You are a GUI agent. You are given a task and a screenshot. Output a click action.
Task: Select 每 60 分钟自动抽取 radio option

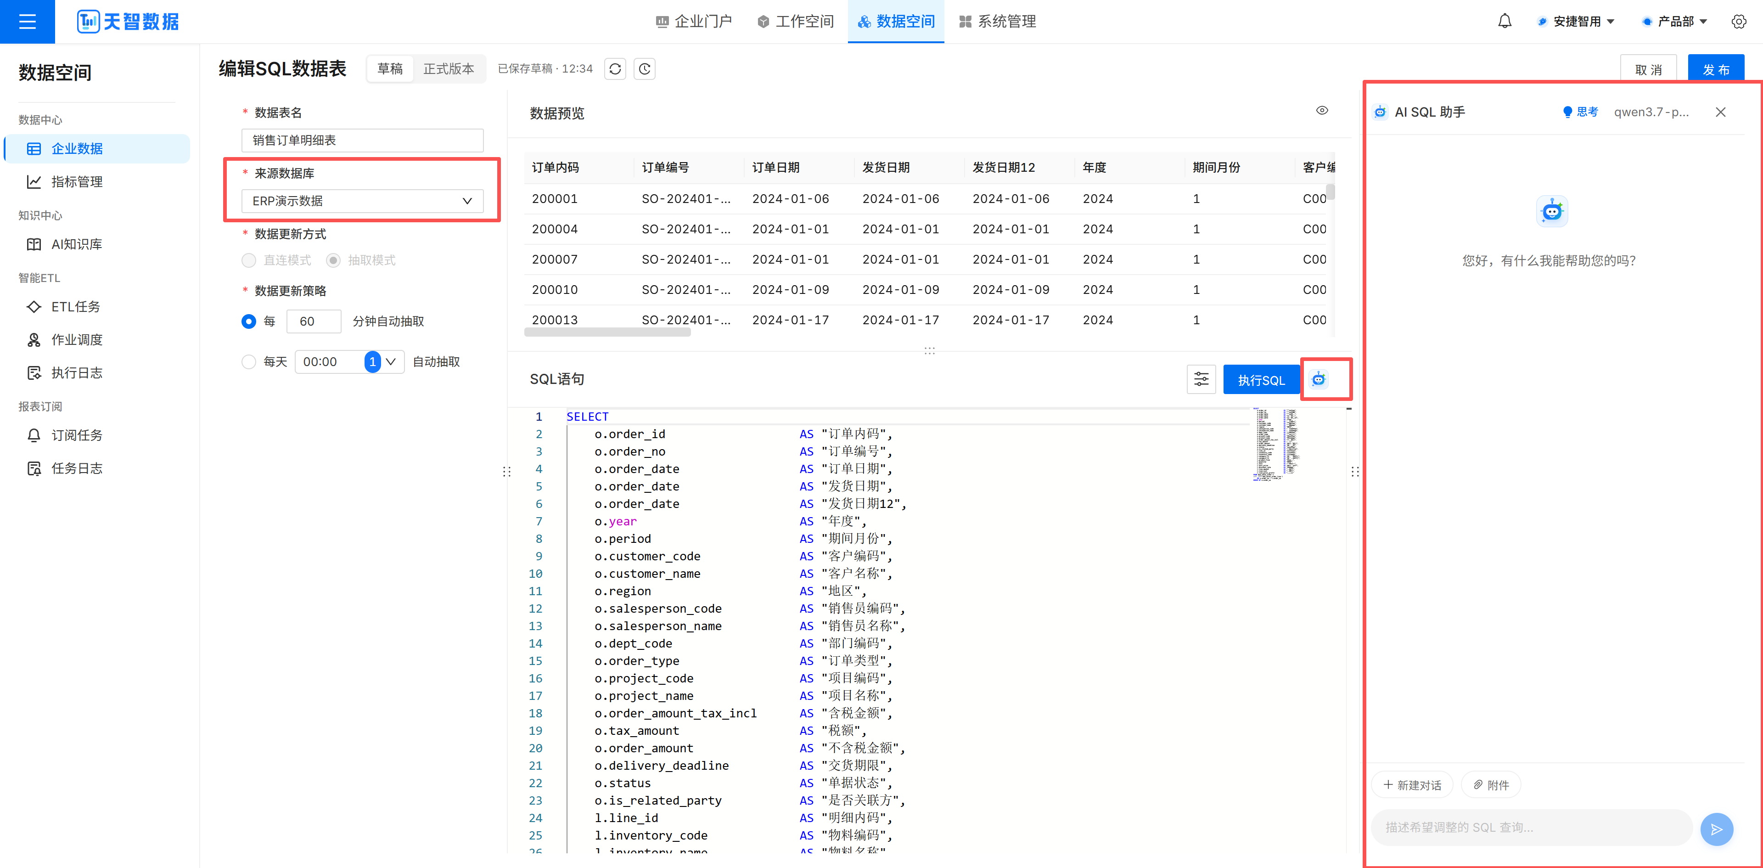(248, 321)
